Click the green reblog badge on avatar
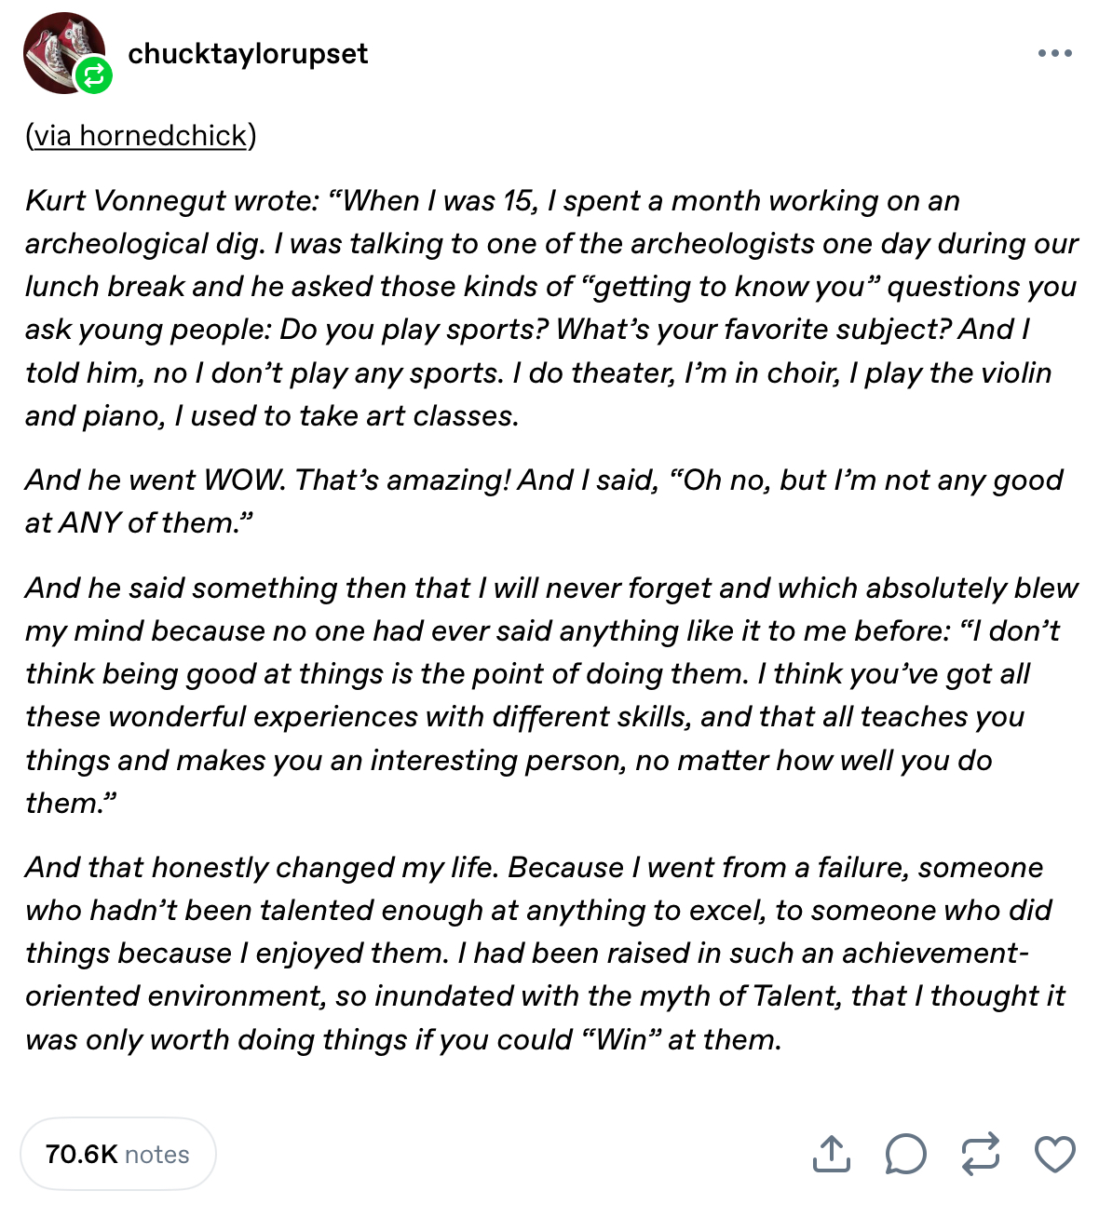Image resolution: width=1099 pixels, height=1218 pixels. [x=93, y=75]
